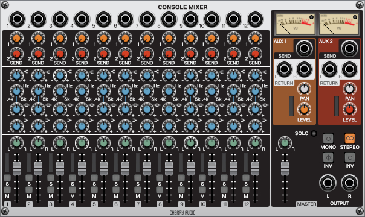The image size is (365, 217).
Task: Click the channel 7 volume fader
Action: click(147, 169)
